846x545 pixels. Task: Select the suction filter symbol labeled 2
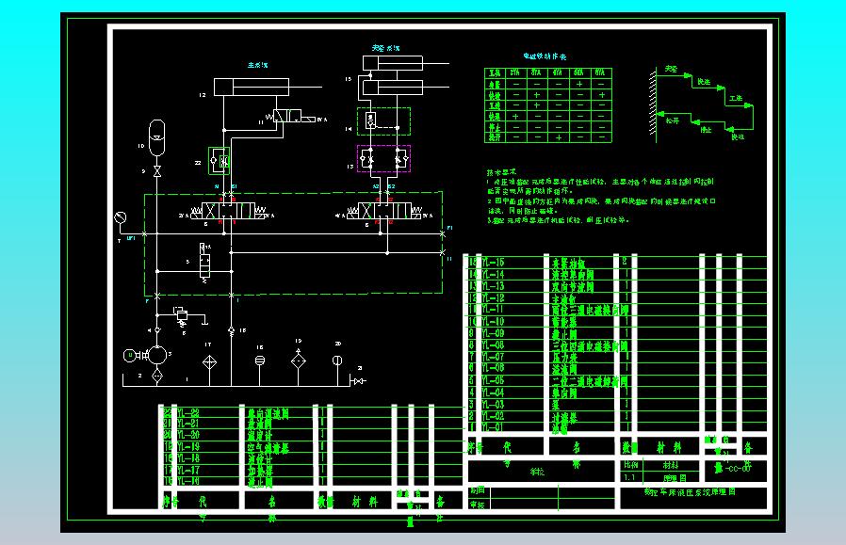[157, 376]
